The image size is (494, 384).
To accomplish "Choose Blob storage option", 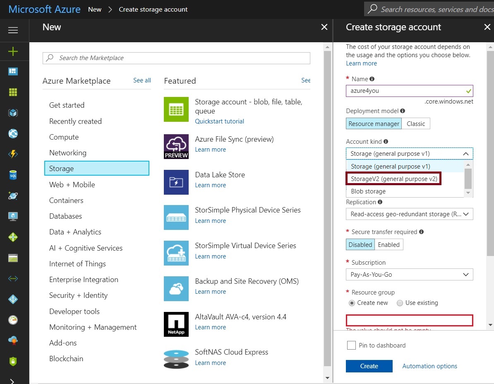I will [x=405, y=191].
